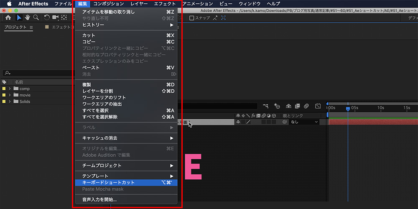Click the Home icon in toolbar
This screenshot has width=418, height=209.
click(x=8, y=18)
